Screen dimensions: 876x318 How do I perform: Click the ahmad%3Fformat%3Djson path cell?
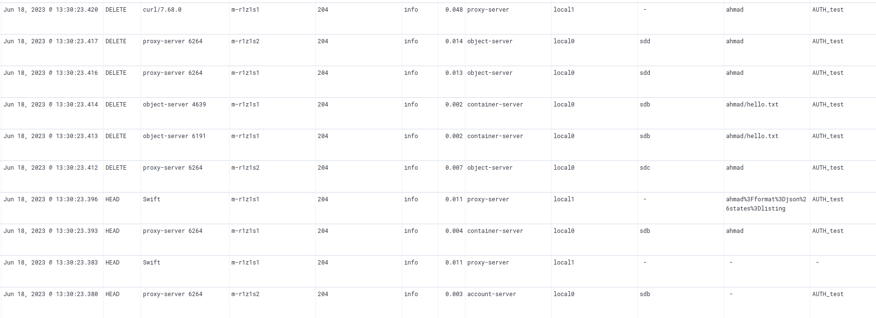coord(766,204)
